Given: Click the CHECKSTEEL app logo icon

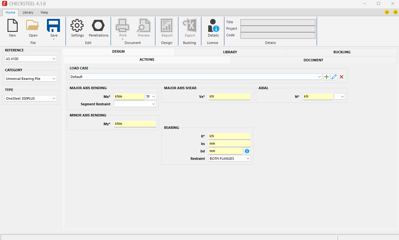Looking at the screenshot, I should pyautogui.click(x=5, y=4).
